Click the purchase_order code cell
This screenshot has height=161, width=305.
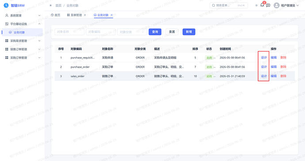[80, 67]
